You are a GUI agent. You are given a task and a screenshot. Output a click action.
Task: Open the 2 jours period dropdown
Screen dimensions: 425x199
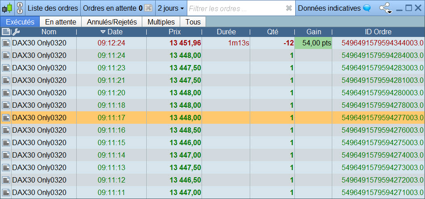pyautogui.click(x=171, y=8)
